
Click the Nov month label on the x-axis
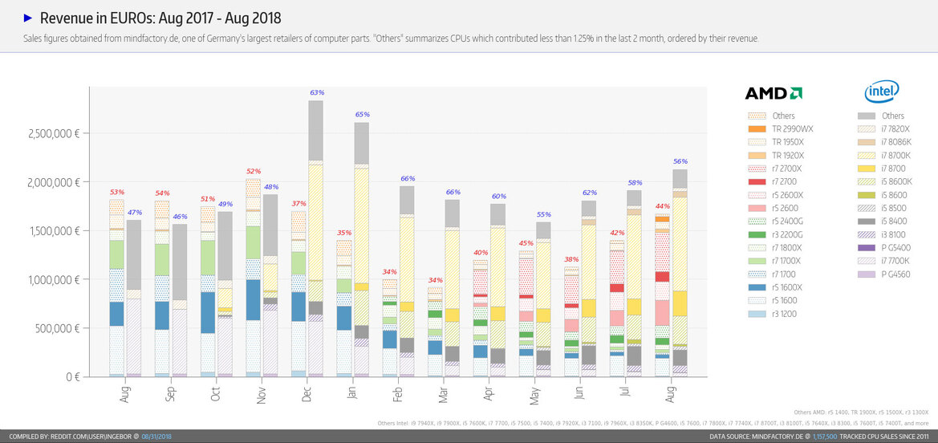point(262,394)
